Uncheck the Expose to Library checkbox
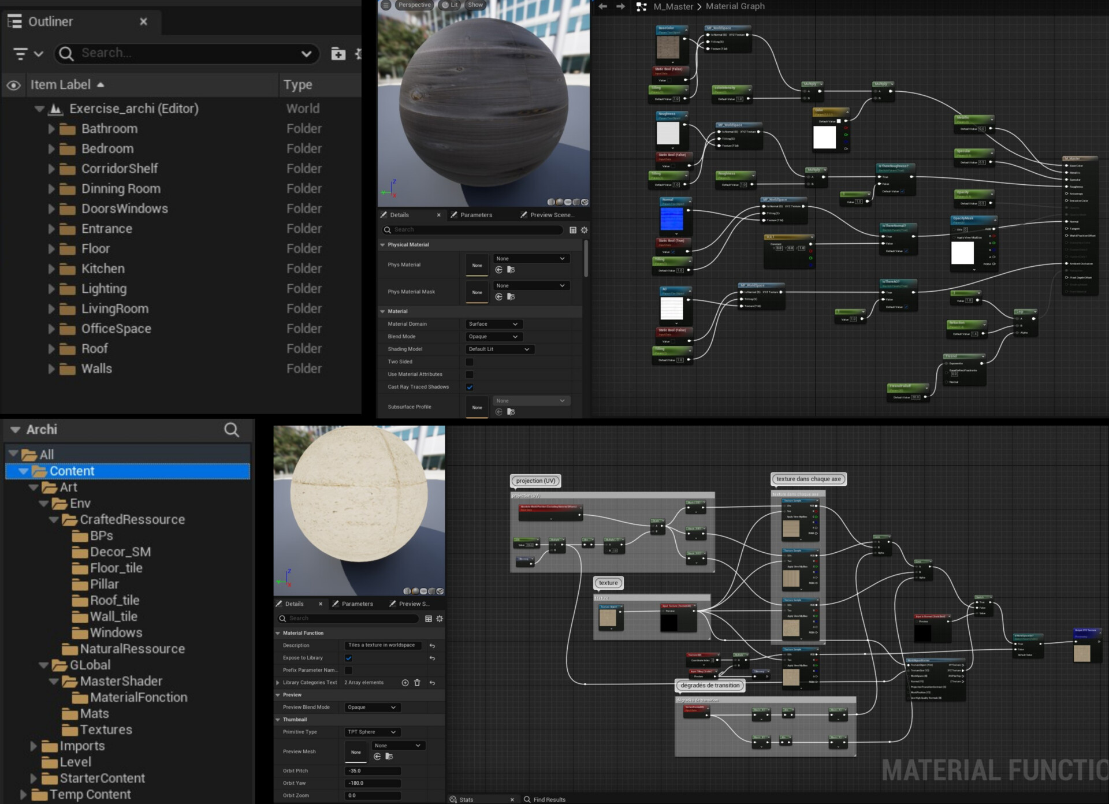Viewport: 1109px width, 804px height. point(348,658)
